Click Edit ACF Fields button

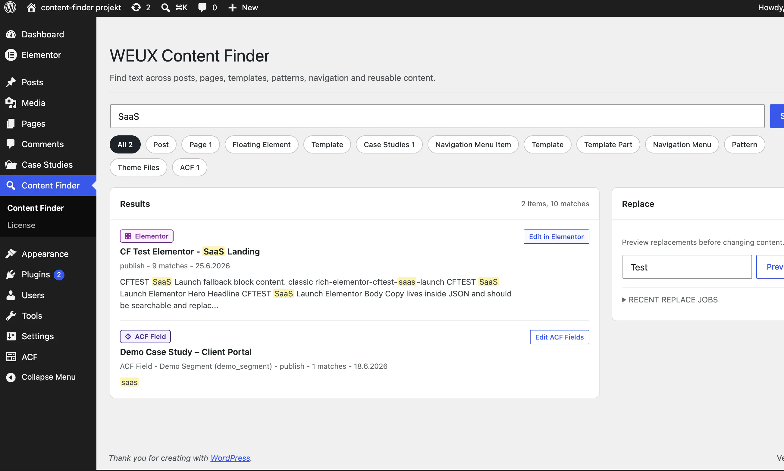(560, 337)
